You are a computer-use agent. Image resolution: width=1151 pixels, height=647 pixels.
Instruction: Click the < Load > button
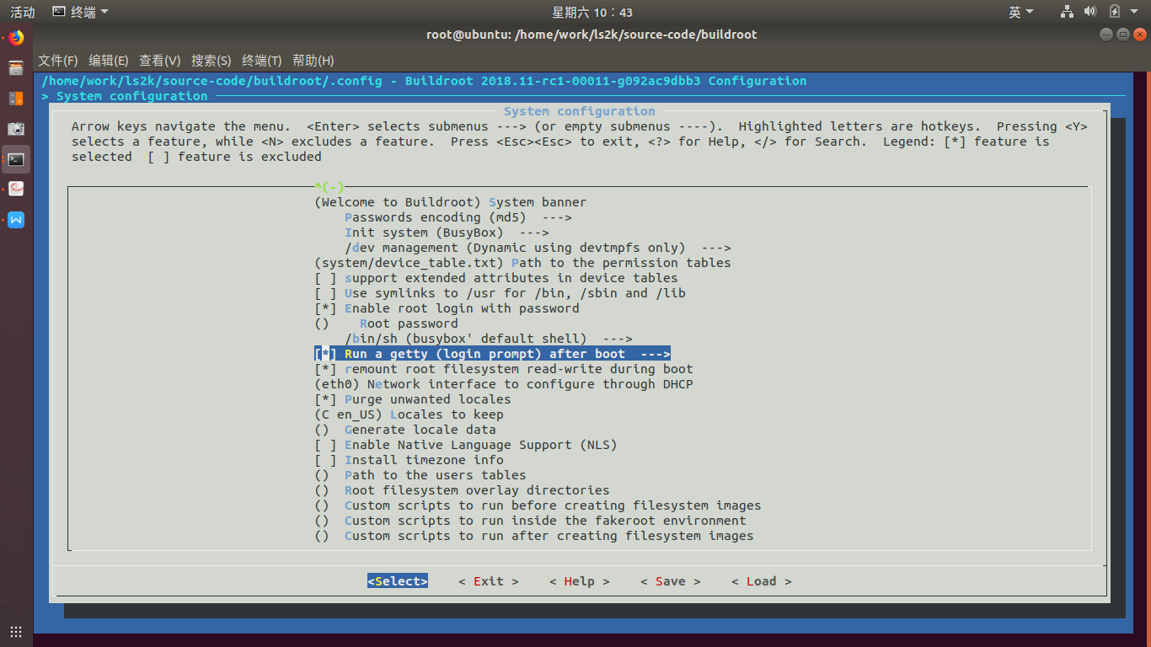(762, 581)
